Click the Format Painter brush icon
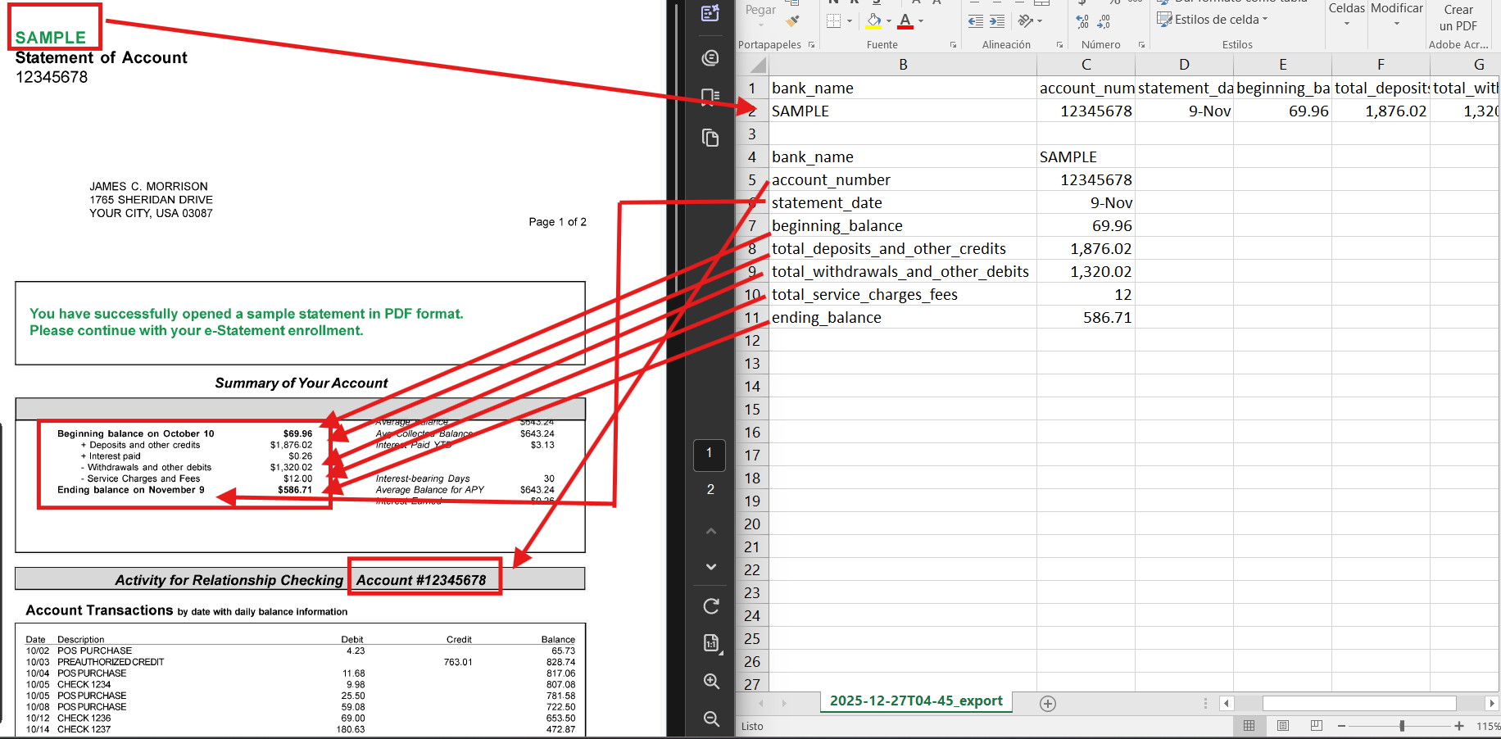The height and width of the screenshot is (739, 1501). point(792,21)
